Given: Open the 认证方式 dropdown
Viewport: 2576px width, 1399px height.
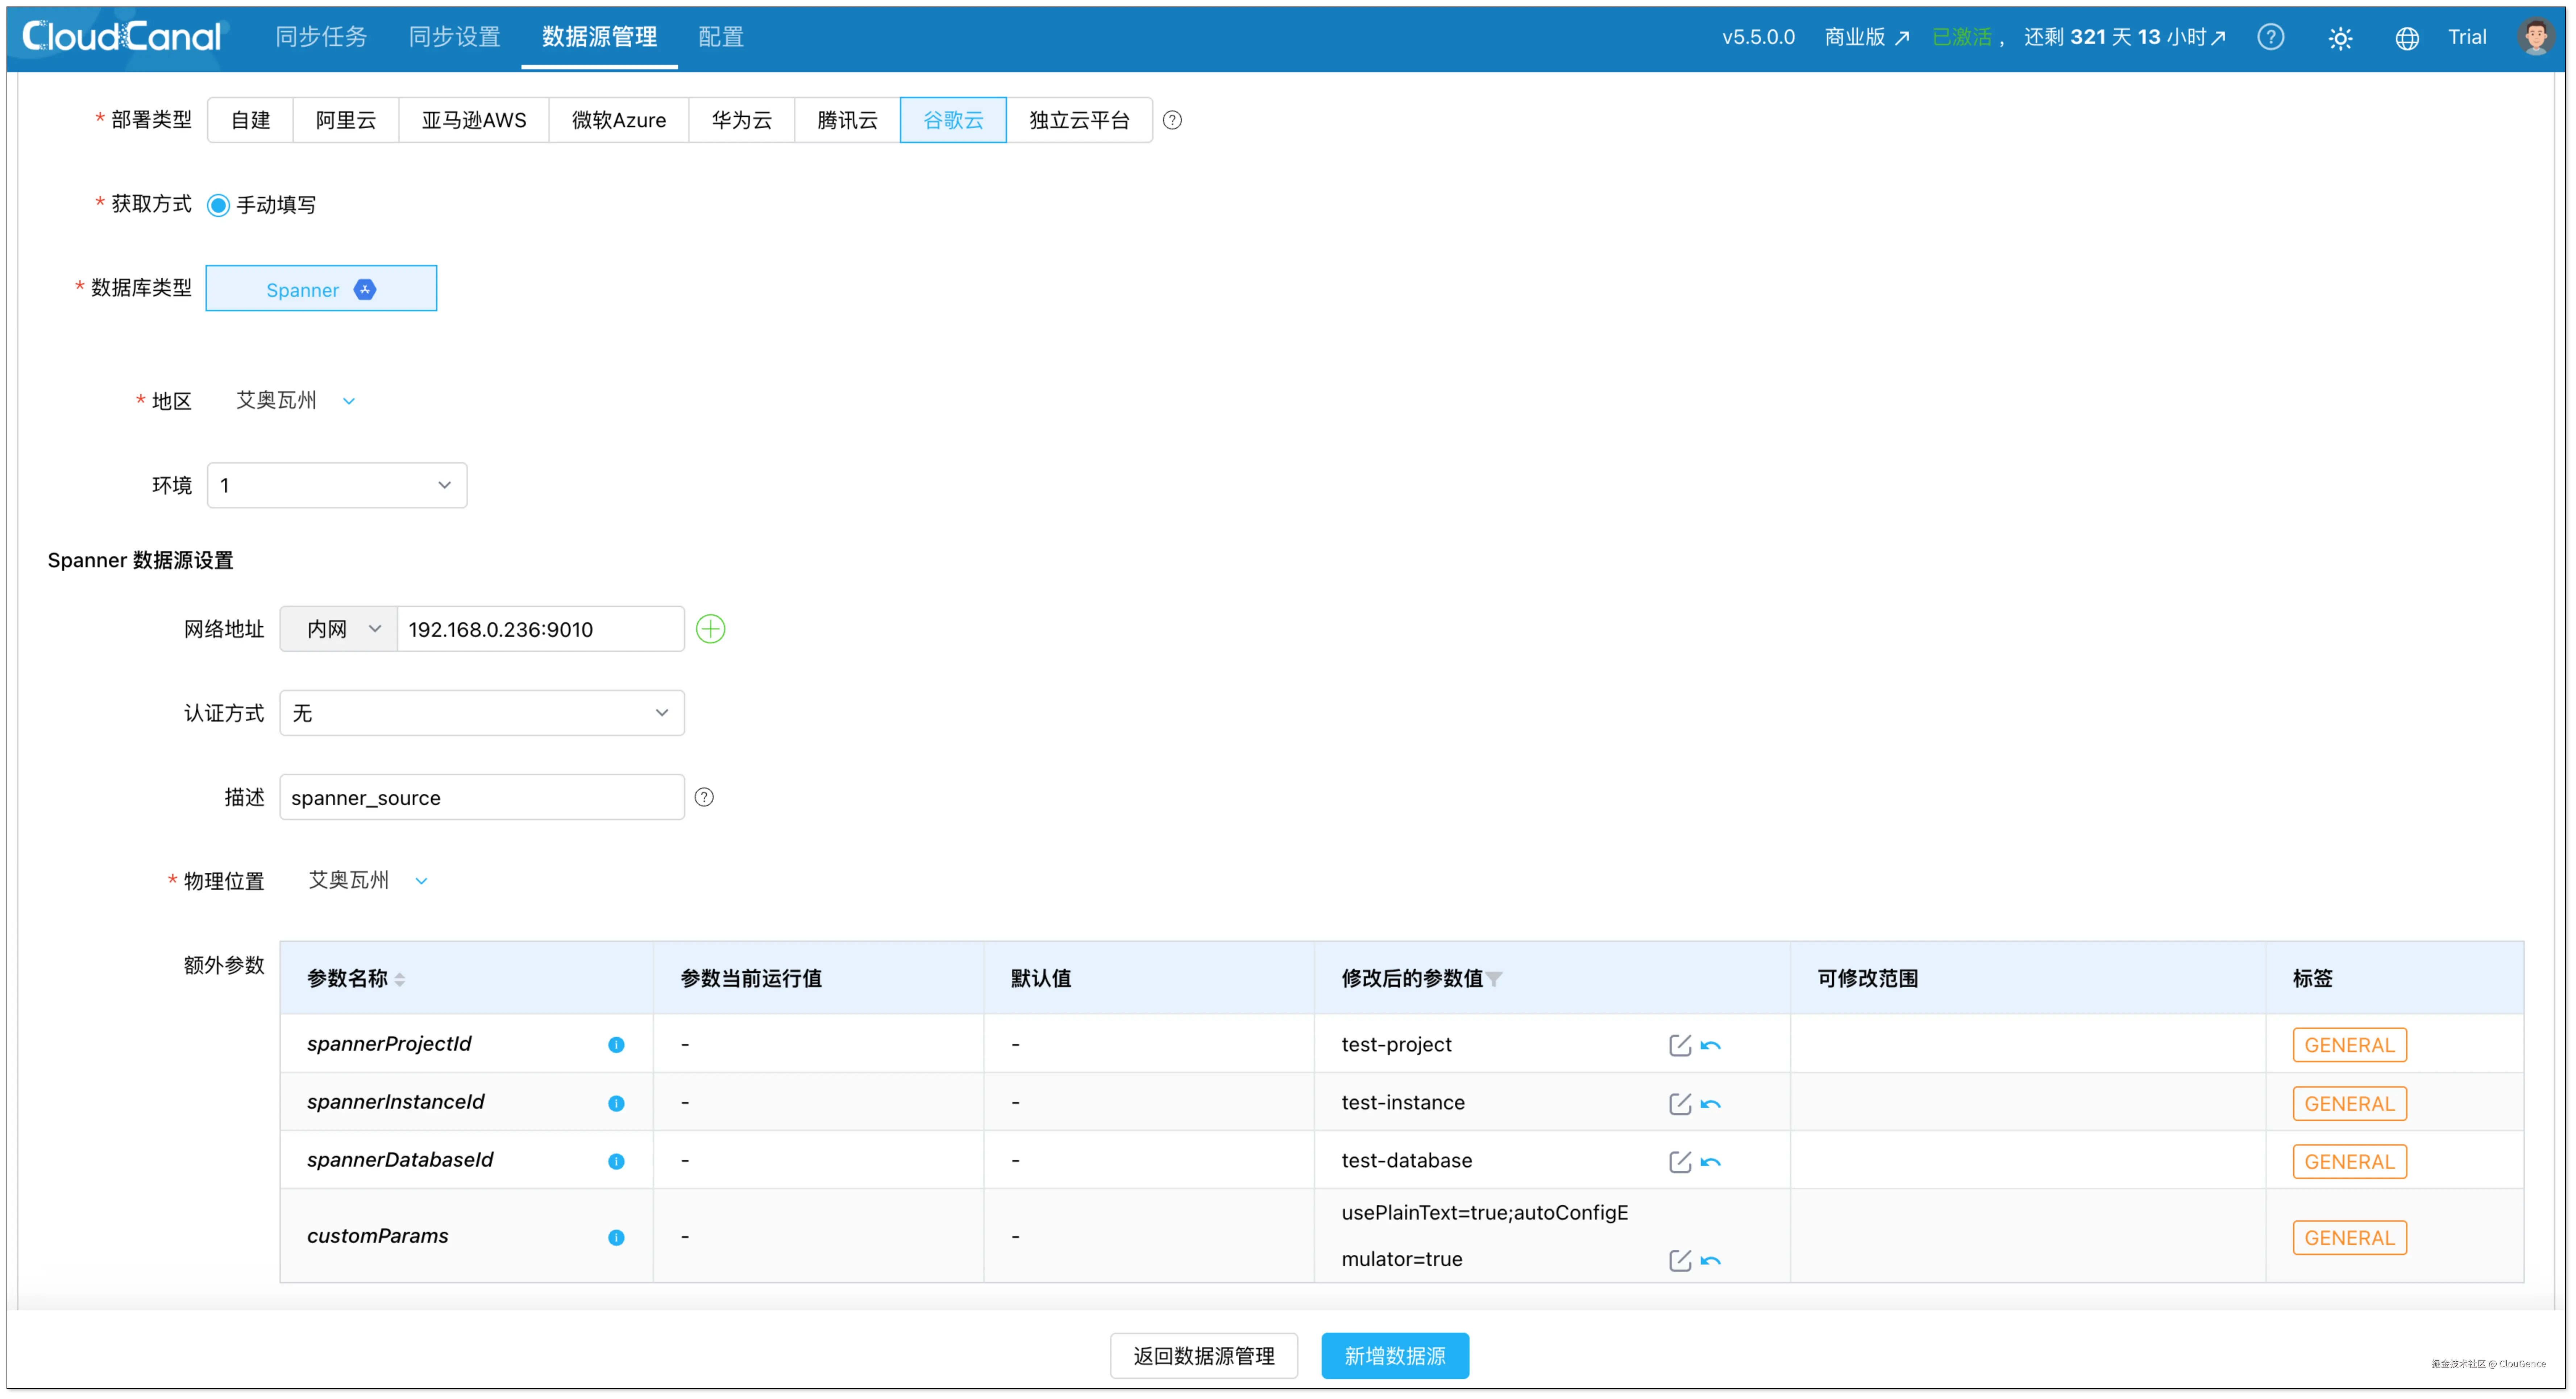Looking at the screenshot, I should [x=481, y=713].
